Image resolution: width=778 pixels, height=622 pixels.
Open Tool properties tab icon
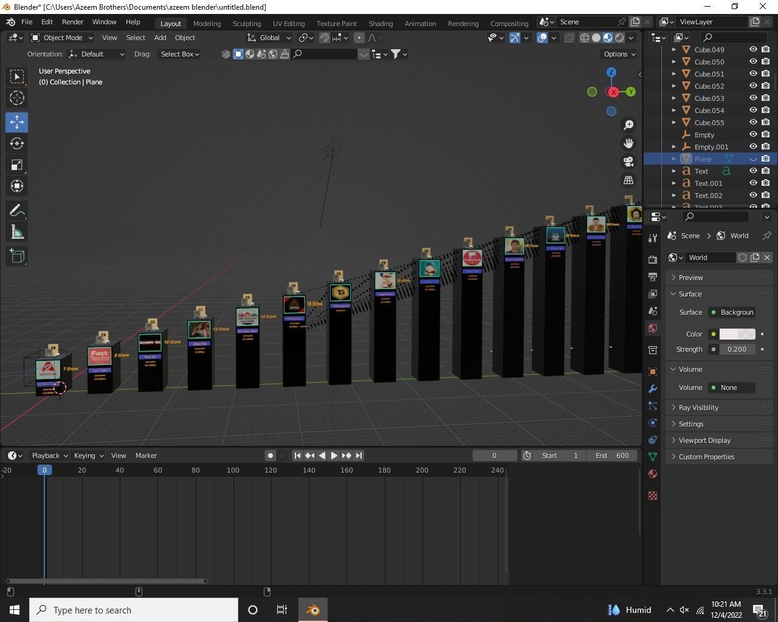(x=653, y=238)
